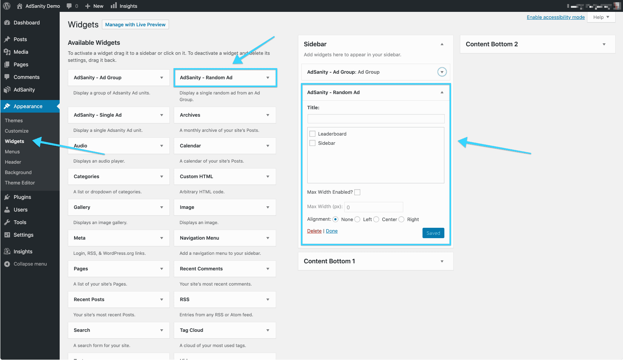Expand the Archives widget
This screenshot has width=623, height=360.
pyautogui.click(x=268, y=115)
